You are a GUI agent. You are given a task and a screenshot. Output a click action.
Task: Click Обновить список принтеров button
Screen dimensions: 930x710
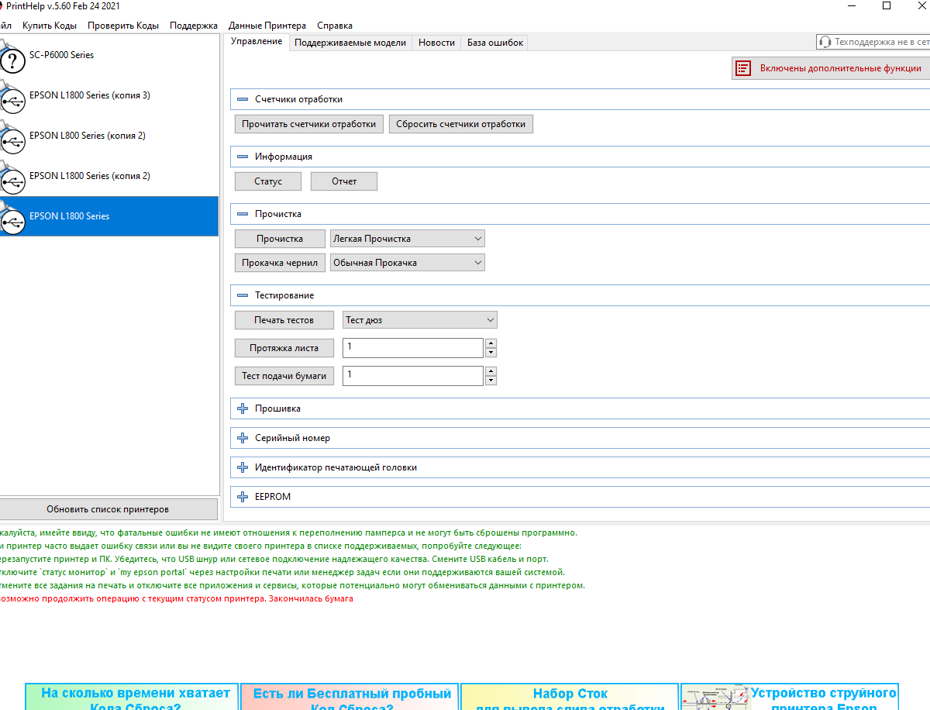tap(108, 509)
